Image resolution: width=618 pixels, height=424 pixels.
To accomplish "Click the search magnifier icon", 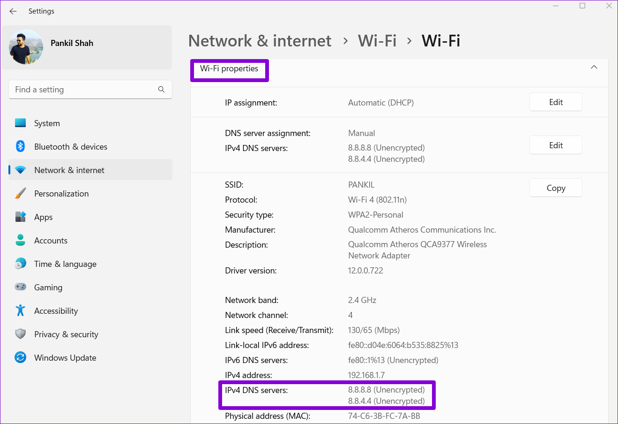I will point(161,89).
